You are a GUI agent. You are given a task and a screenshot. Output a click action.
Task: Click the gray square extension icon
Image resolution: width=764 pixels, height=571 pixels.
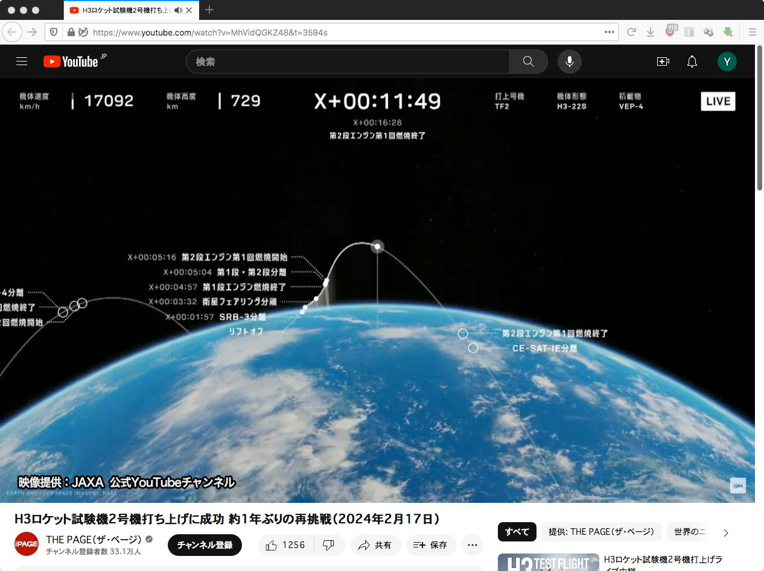pyautogui.click(x=689, y=32)
